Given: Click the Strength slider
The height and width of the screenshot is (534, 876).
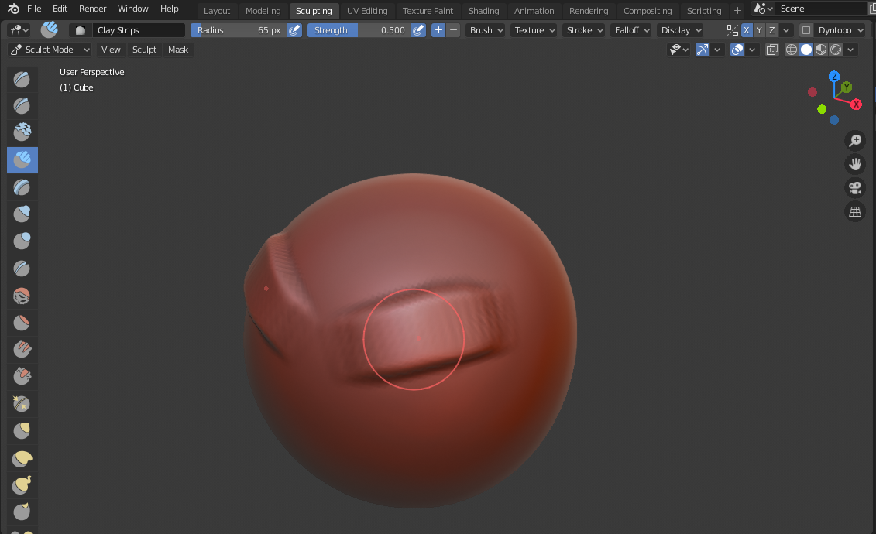Looking at the screenshot, I should coord(359,30).
